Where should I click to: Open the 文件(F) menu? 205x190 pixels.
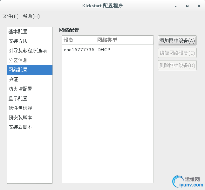pyautogui.click(x=10, y=16)
